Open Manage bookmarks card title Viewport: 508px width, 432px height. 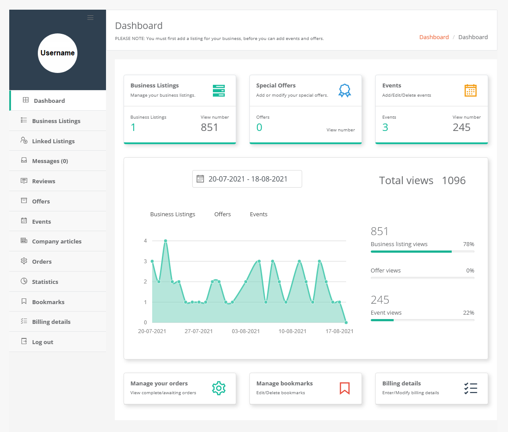point(285,383)
